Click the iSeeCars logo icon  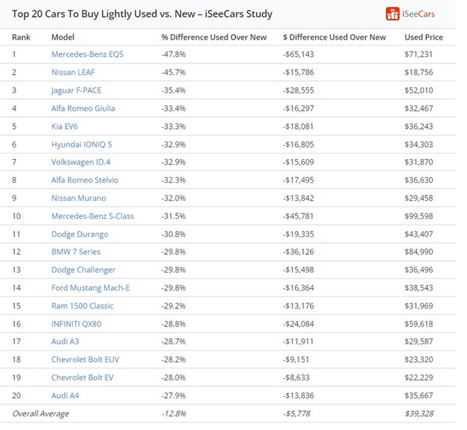(x=392, y=14)
